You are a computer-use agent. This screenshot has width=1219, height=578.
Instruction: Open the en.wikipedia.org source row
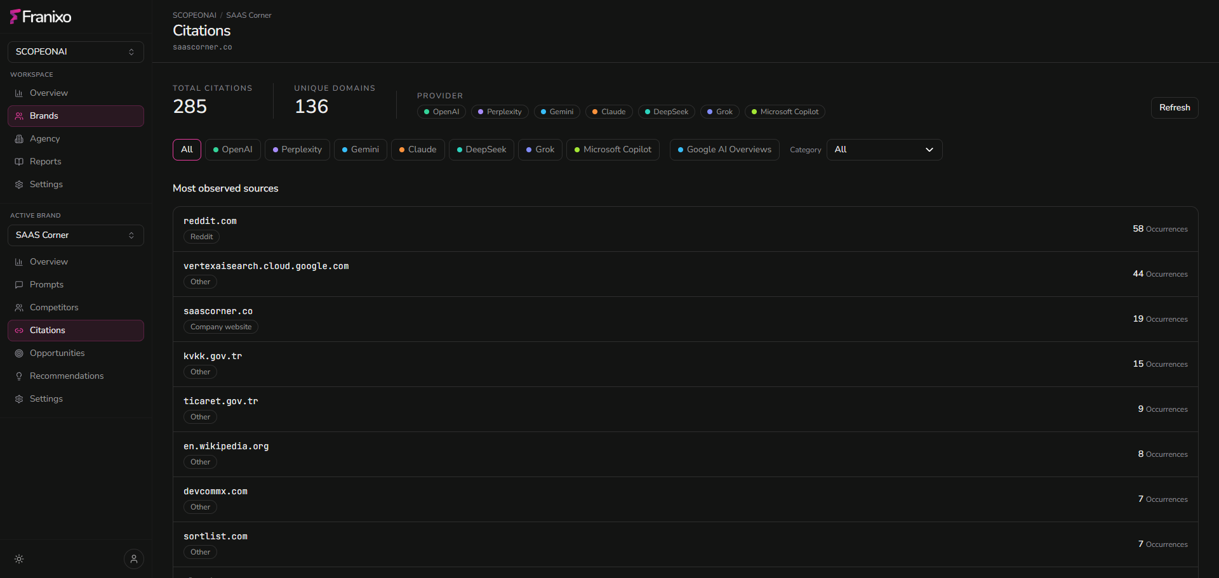point(686,454)
